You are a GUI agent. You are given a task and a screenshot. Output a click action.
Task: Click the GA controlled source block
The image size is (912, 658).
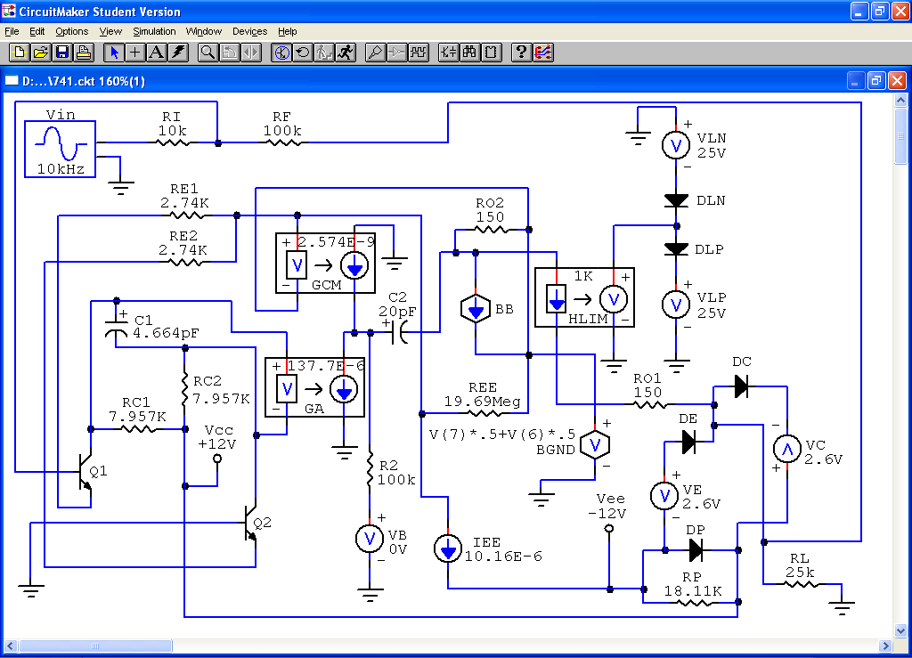[314, 387]
